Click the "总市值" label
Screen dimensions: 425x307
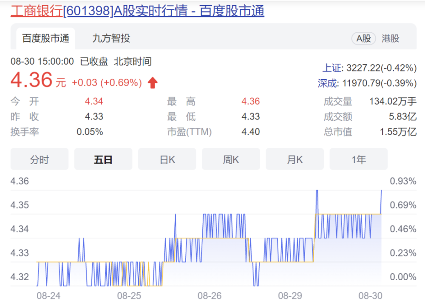[338, 132]
